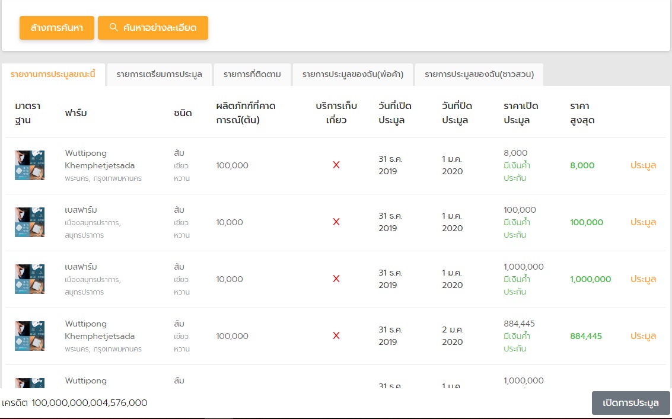The image size is (672, 419).
Task: Open thumbnail image of first Wuttipong listing
Action: tap(30, 165)
